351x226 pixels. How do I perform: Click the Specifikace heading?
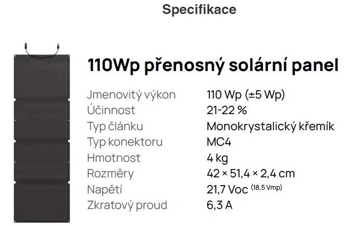(192, 10)
